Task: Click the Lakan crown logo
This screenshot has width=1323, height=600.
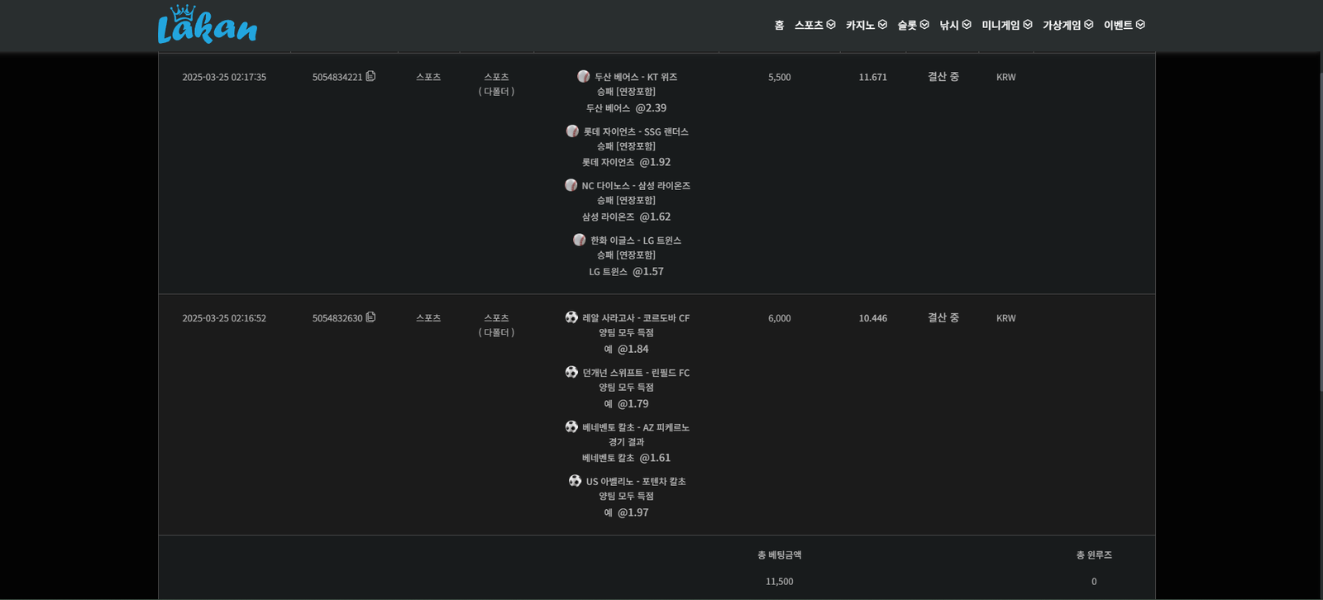Action: tap(207, 25)
